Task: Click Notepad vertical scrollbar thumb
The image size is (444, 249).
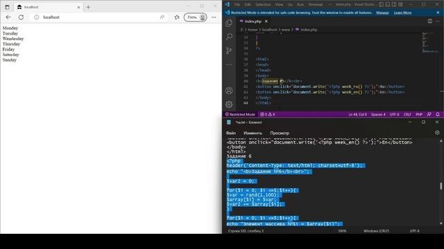Action: pos(441,186)
